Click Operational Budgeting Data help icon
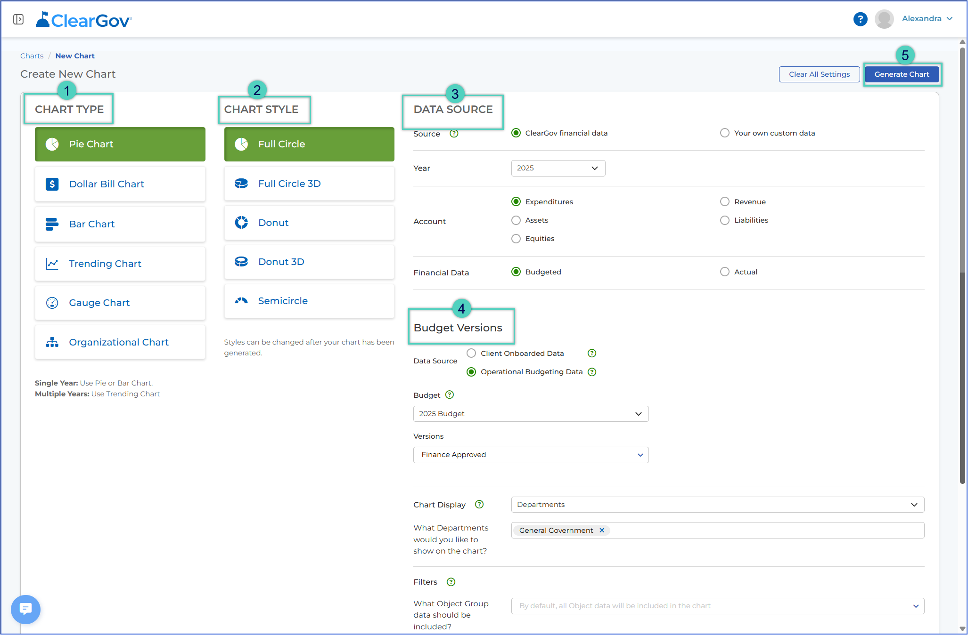968x635 pixels. [592, 372]
